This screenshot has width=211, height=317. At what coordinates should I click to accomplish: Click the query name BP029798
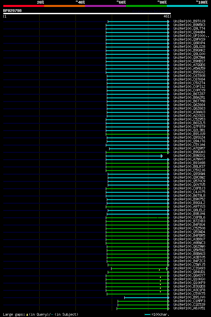[x=12, y=11]
